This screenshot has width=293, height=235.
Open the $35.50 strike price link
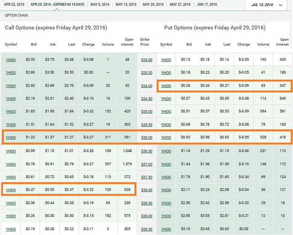click(x=146, y=125)
